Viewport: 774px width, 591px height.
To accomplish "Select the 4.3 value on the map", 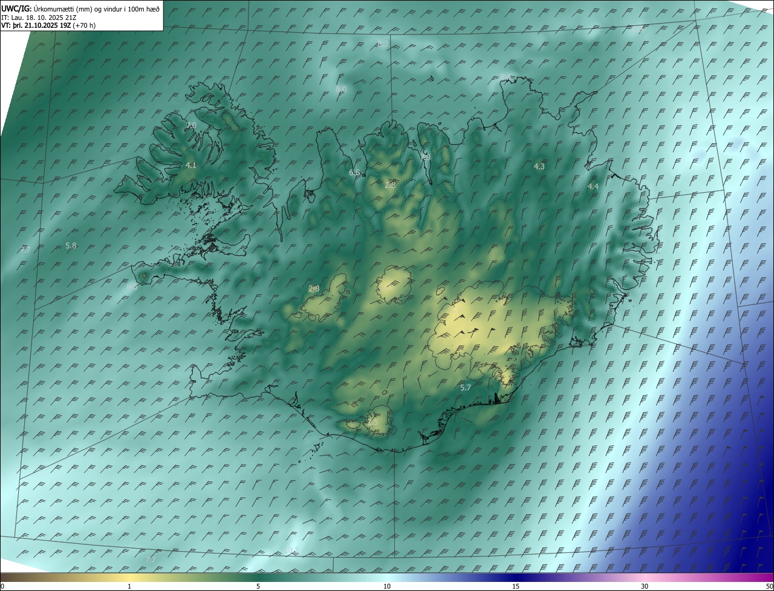I will click(539, 166).
